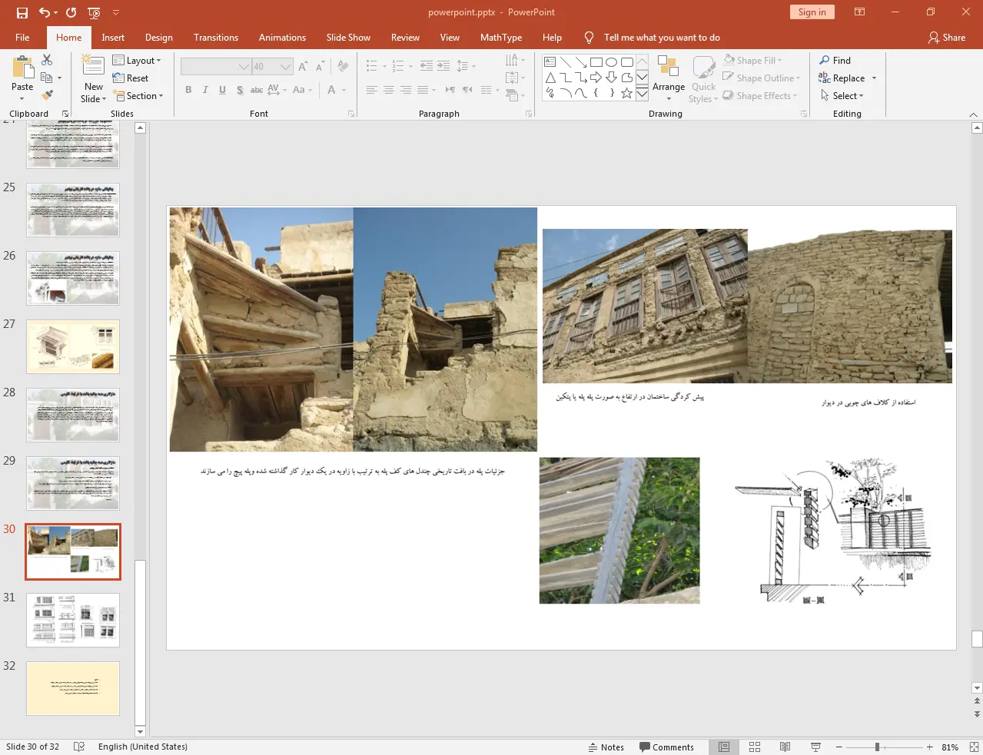Image resolution: width=983 pixels, height=755 pixels.
Task: Toggle the Notes pane
Action: click(606, 747)
